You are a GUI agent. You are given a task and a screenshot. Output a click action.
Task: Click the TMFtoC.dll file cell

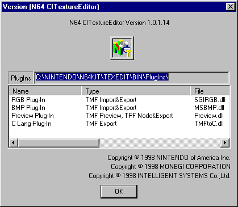(x=209, y=124)
